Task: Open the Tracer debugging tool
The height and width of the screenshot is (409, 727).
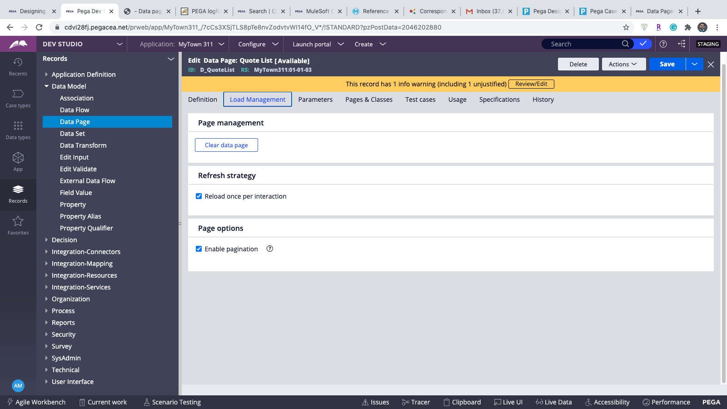Action: tap(416, 402)
